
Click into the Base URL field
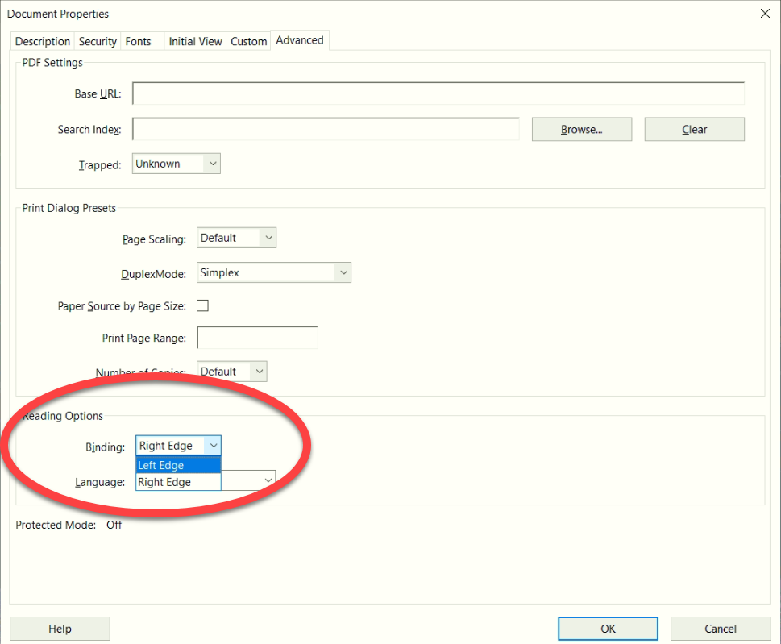click(x=438, y=93)
